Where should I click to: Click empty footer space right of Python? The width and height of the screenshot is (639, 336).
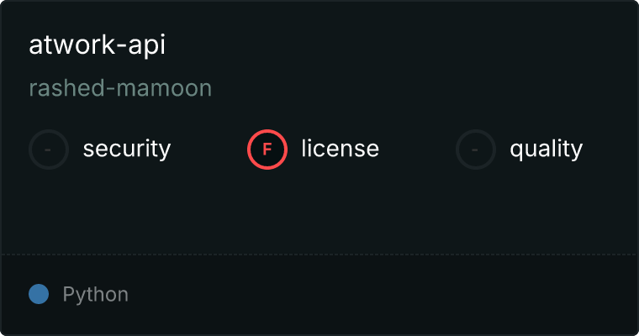point(378,295)
